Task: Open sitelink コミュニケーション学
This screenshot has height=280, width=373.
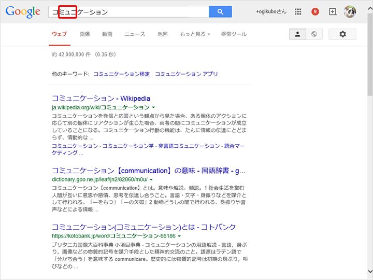Action: click(x=128, y=146)
